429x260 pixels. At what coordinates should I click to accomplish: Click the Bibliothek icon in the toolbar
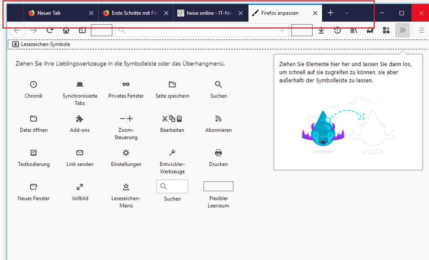[x=354, y=30]
